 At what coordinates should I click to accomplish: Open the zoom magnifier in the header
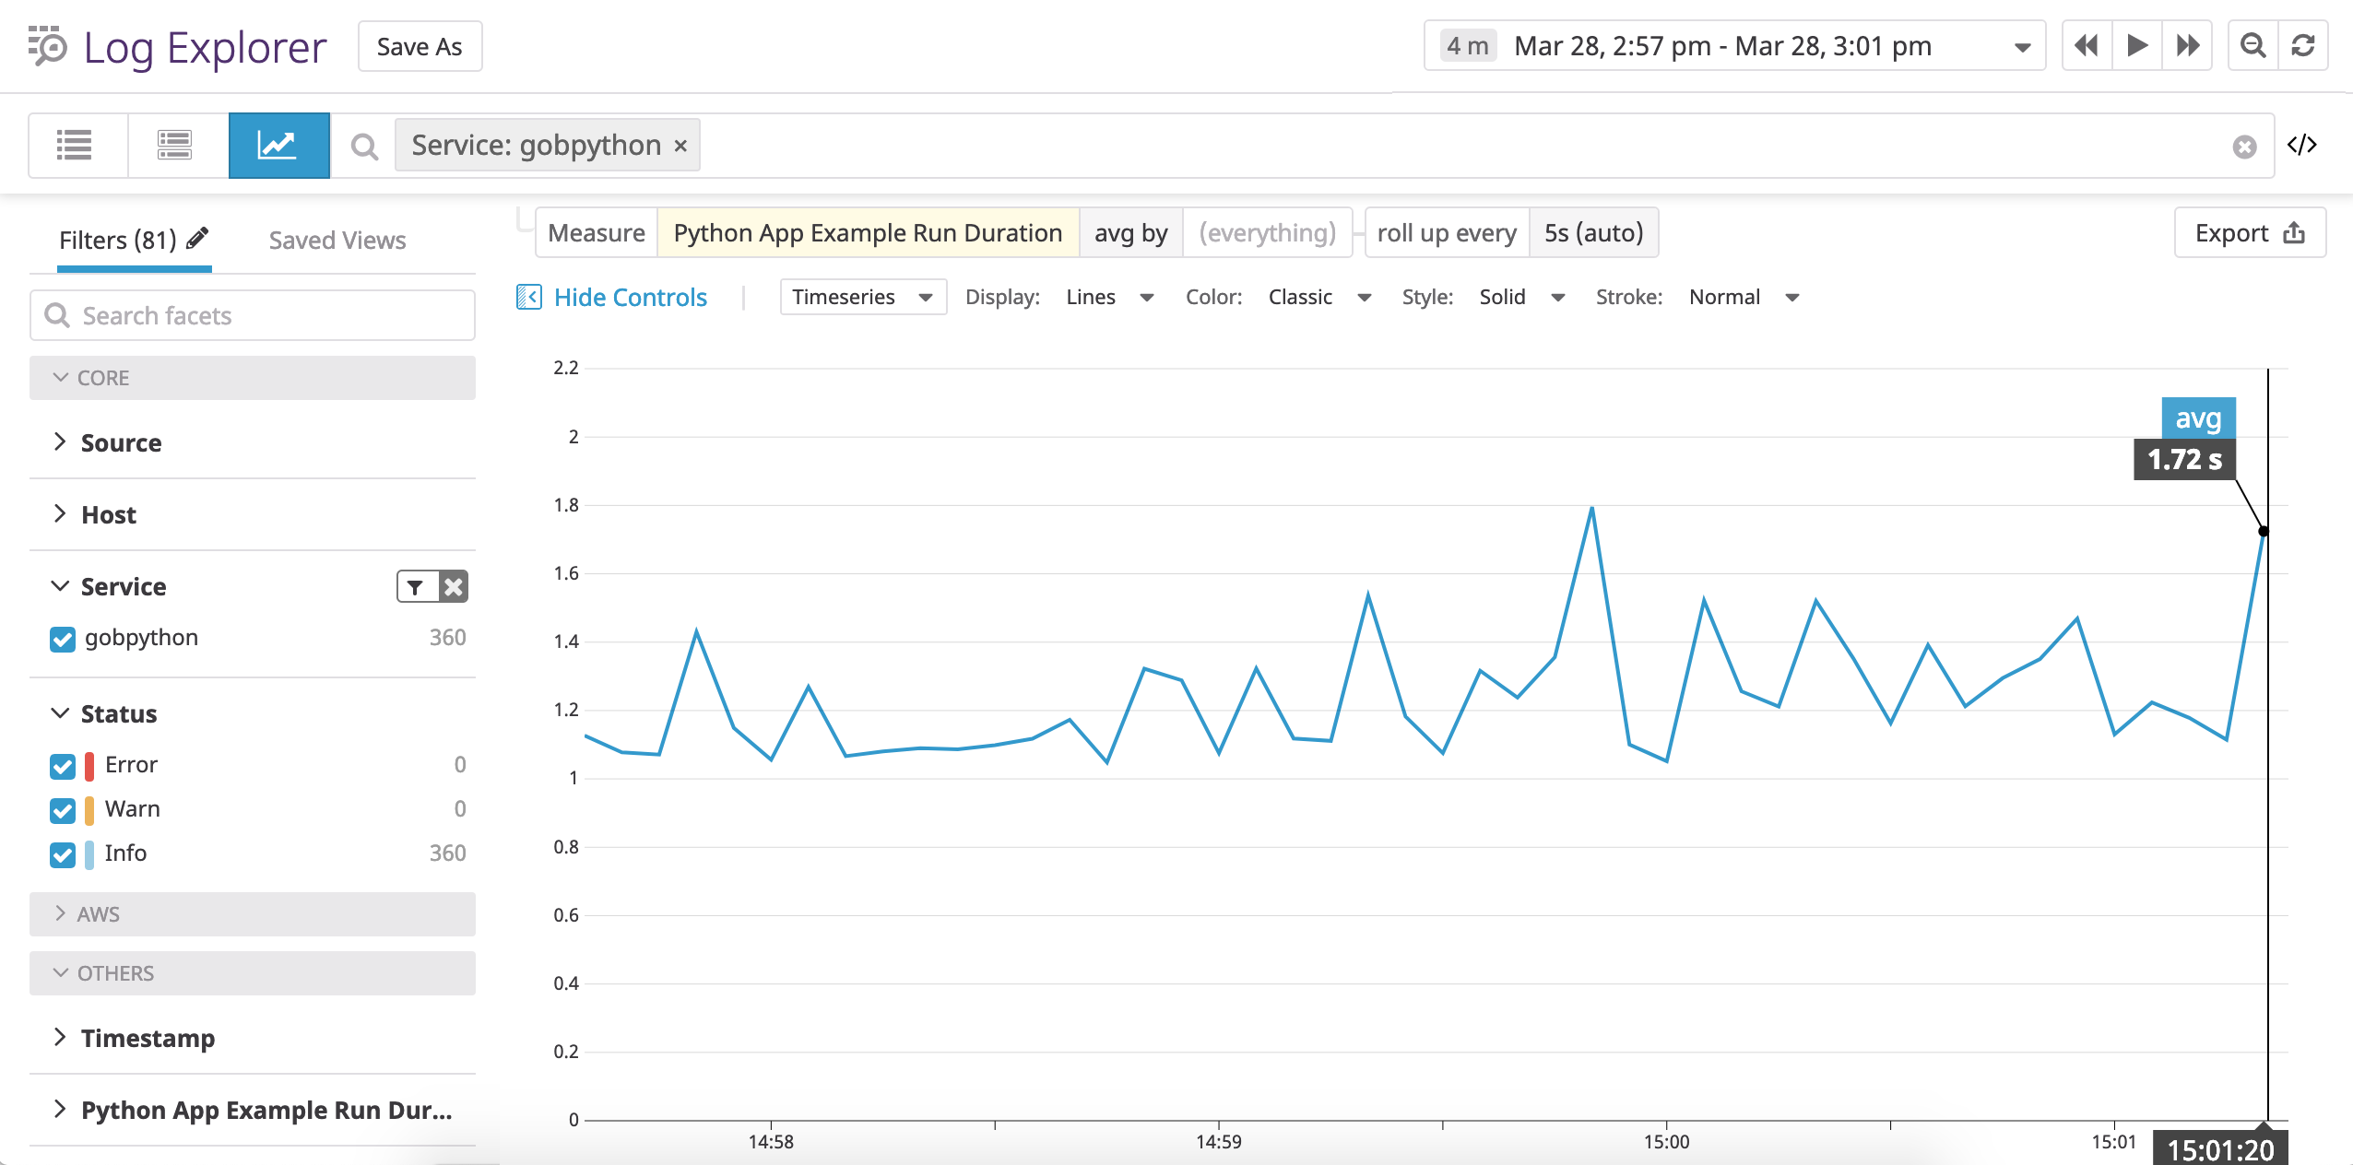(x=2252, y=45)
